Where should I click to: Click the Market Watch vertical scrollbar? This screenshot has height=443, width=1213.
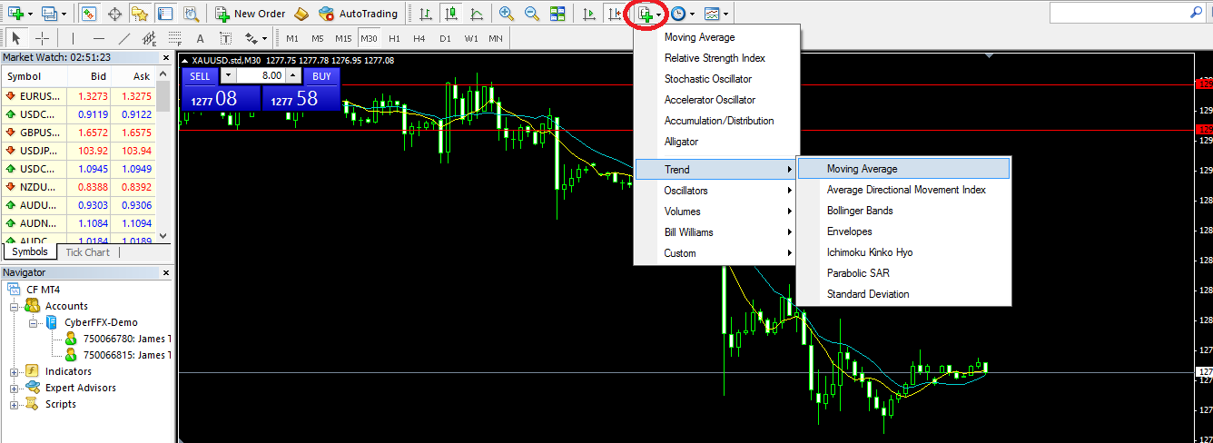(163, 156)
